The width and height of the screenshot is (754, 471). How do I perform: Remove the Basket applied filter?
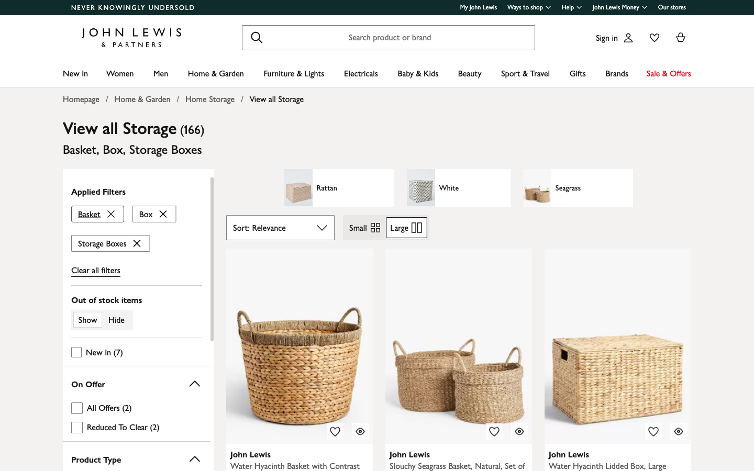[111, 214]
